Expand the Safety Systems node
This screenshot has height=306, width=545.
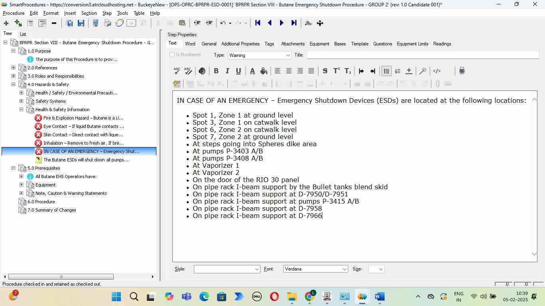[x=21, y=101]
